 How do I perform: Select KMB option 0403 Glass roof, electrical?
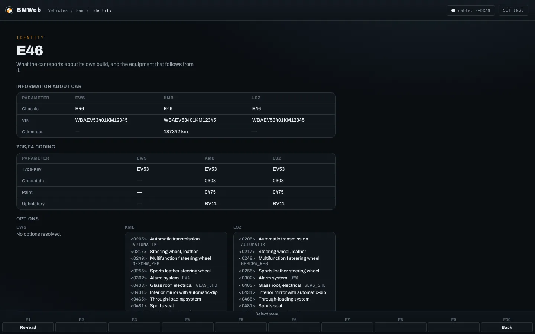(x=176, y=285)
